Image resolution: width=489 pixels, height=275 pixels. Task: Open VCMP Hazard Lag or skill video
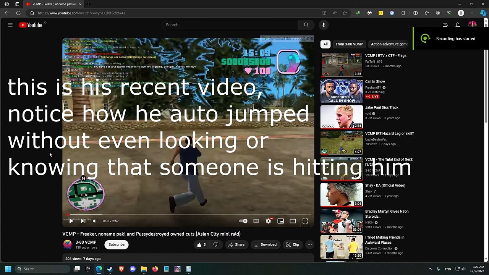[342, 143]
